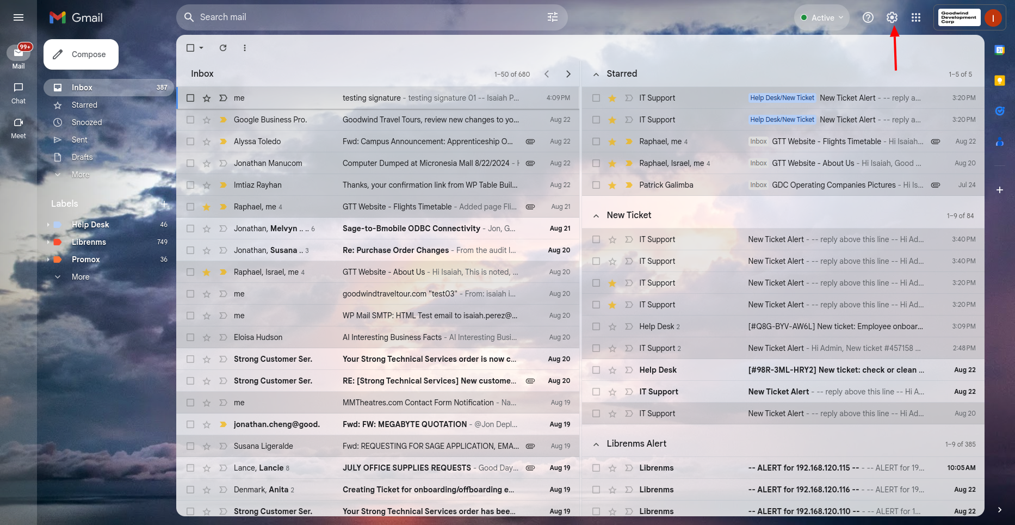Go to next page of Inbox
The width and height of the screenshot is (1015, 525).
(568, 74)
